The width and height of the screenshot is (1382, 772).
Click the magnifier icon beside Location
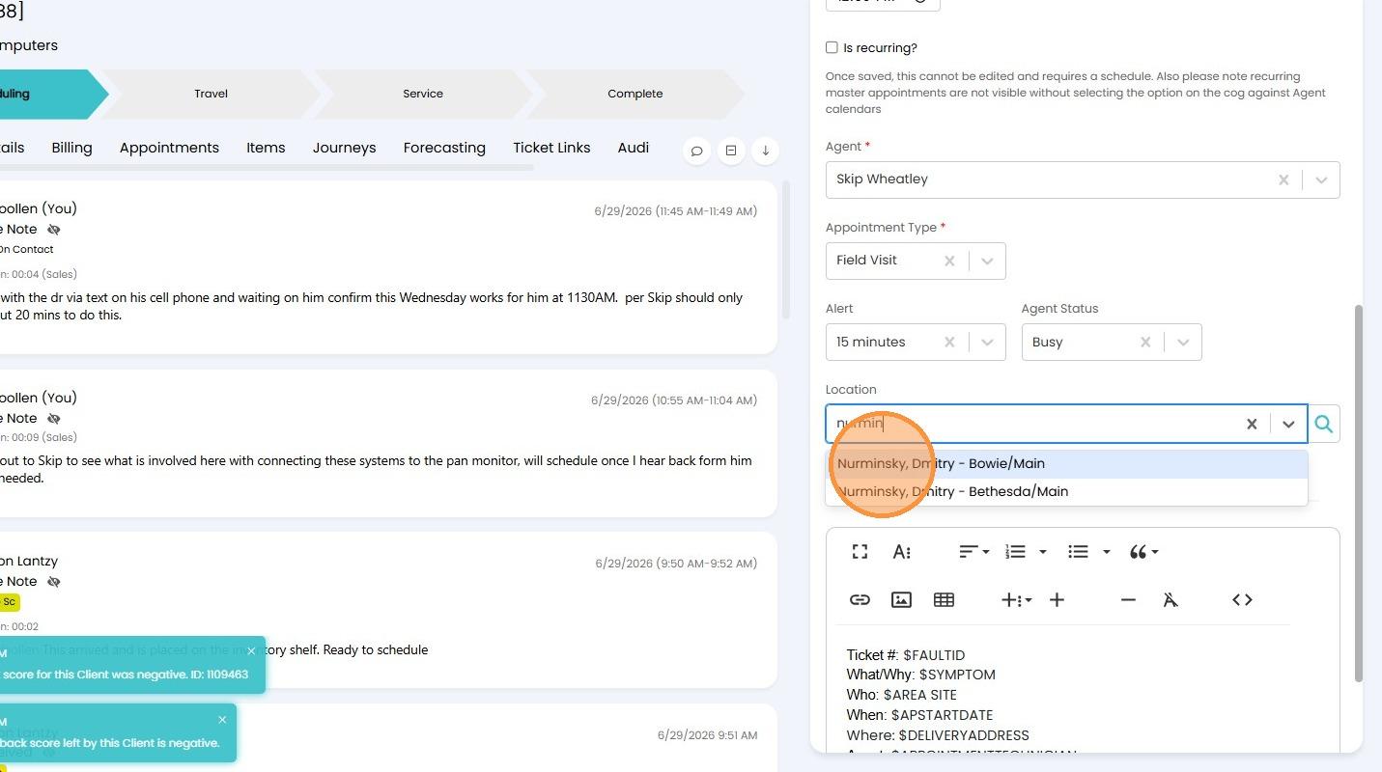point(1323,424)
